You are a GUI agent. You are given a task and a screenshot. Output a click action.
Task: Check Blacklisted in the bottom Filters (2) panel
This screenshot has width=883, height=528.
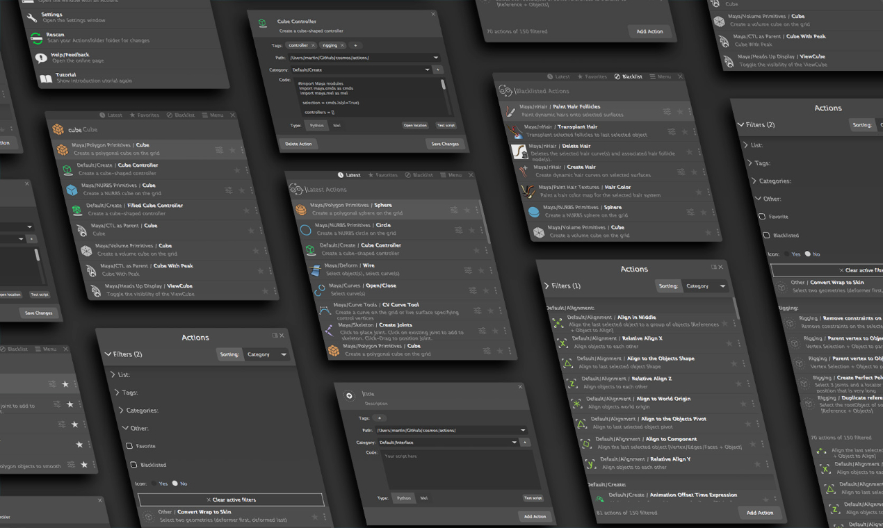[x=133, y=464]
